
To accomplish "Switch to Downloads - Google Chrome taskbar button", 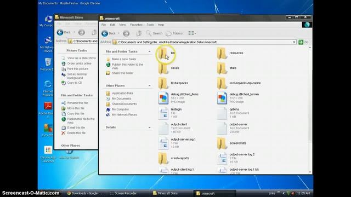I will click(84, 193).
